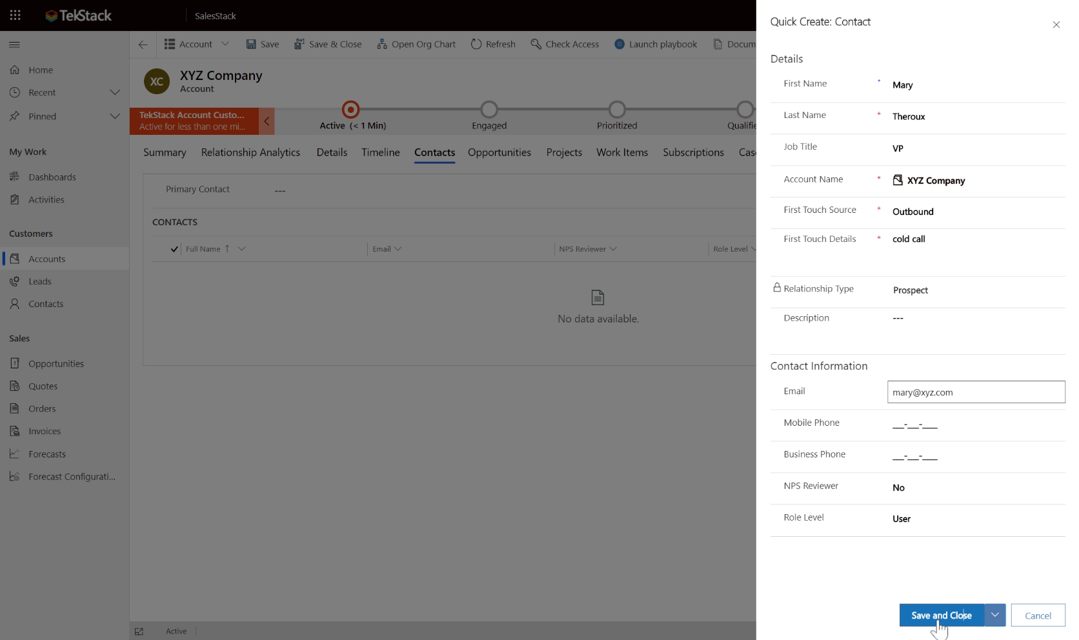This screenshot has width=1079, height=640.
Task: Click the Description field
Action: tap(976, 330)
